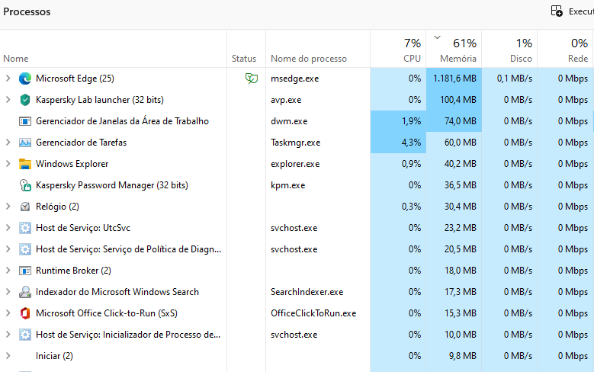Image resolution: width=594 pixels, height=372 pixels.
Task: Select the Taskmgr.exe process name
Action: tap(296, 143)
